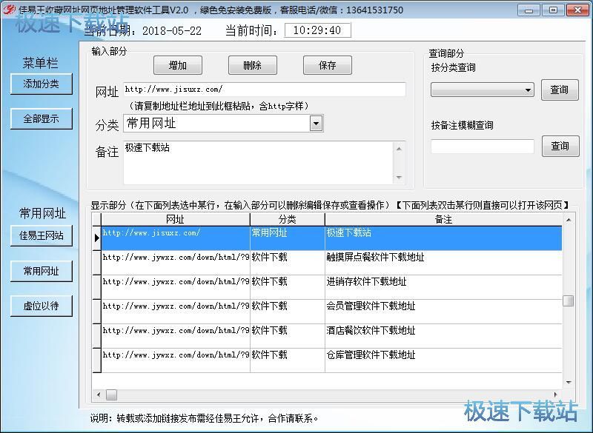Focus the 网址 URL input field
Viewport: 593px width, 433px height.
pos(265,90)
